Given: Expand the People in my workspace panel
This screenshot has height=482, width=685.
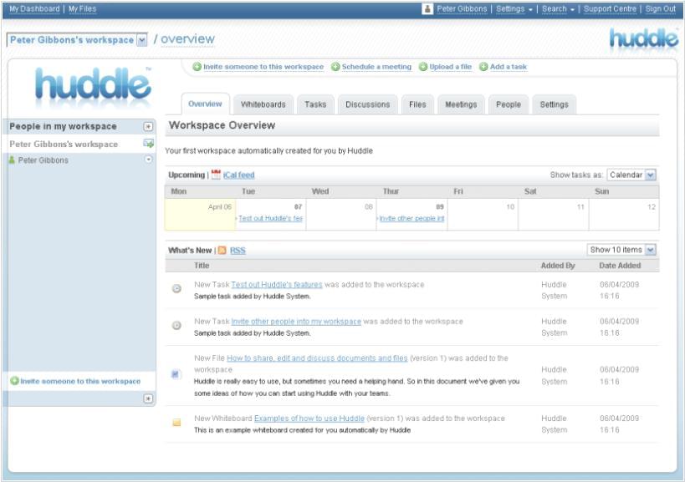Looking at the screenshot, I should tap(148, 126).
